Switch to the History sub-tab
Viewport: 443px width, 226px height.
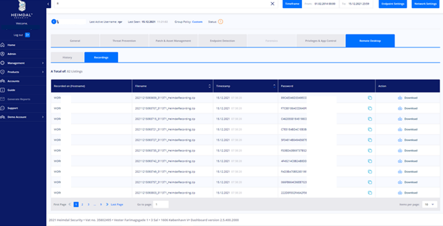[x=67, y=57]
